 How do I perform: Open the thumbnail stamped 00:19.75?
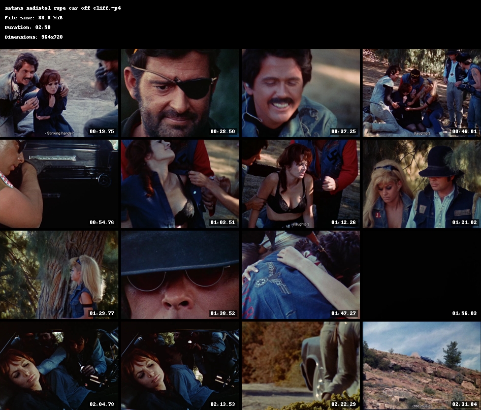click(x=59, y=93)
